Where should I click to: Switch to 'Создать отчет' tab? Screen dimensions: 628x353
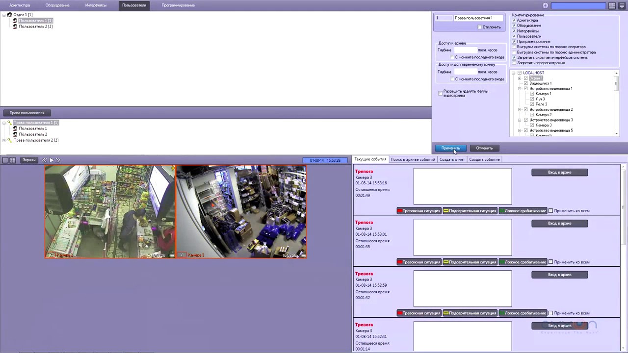pyautogui.click(x=452, y=159)
